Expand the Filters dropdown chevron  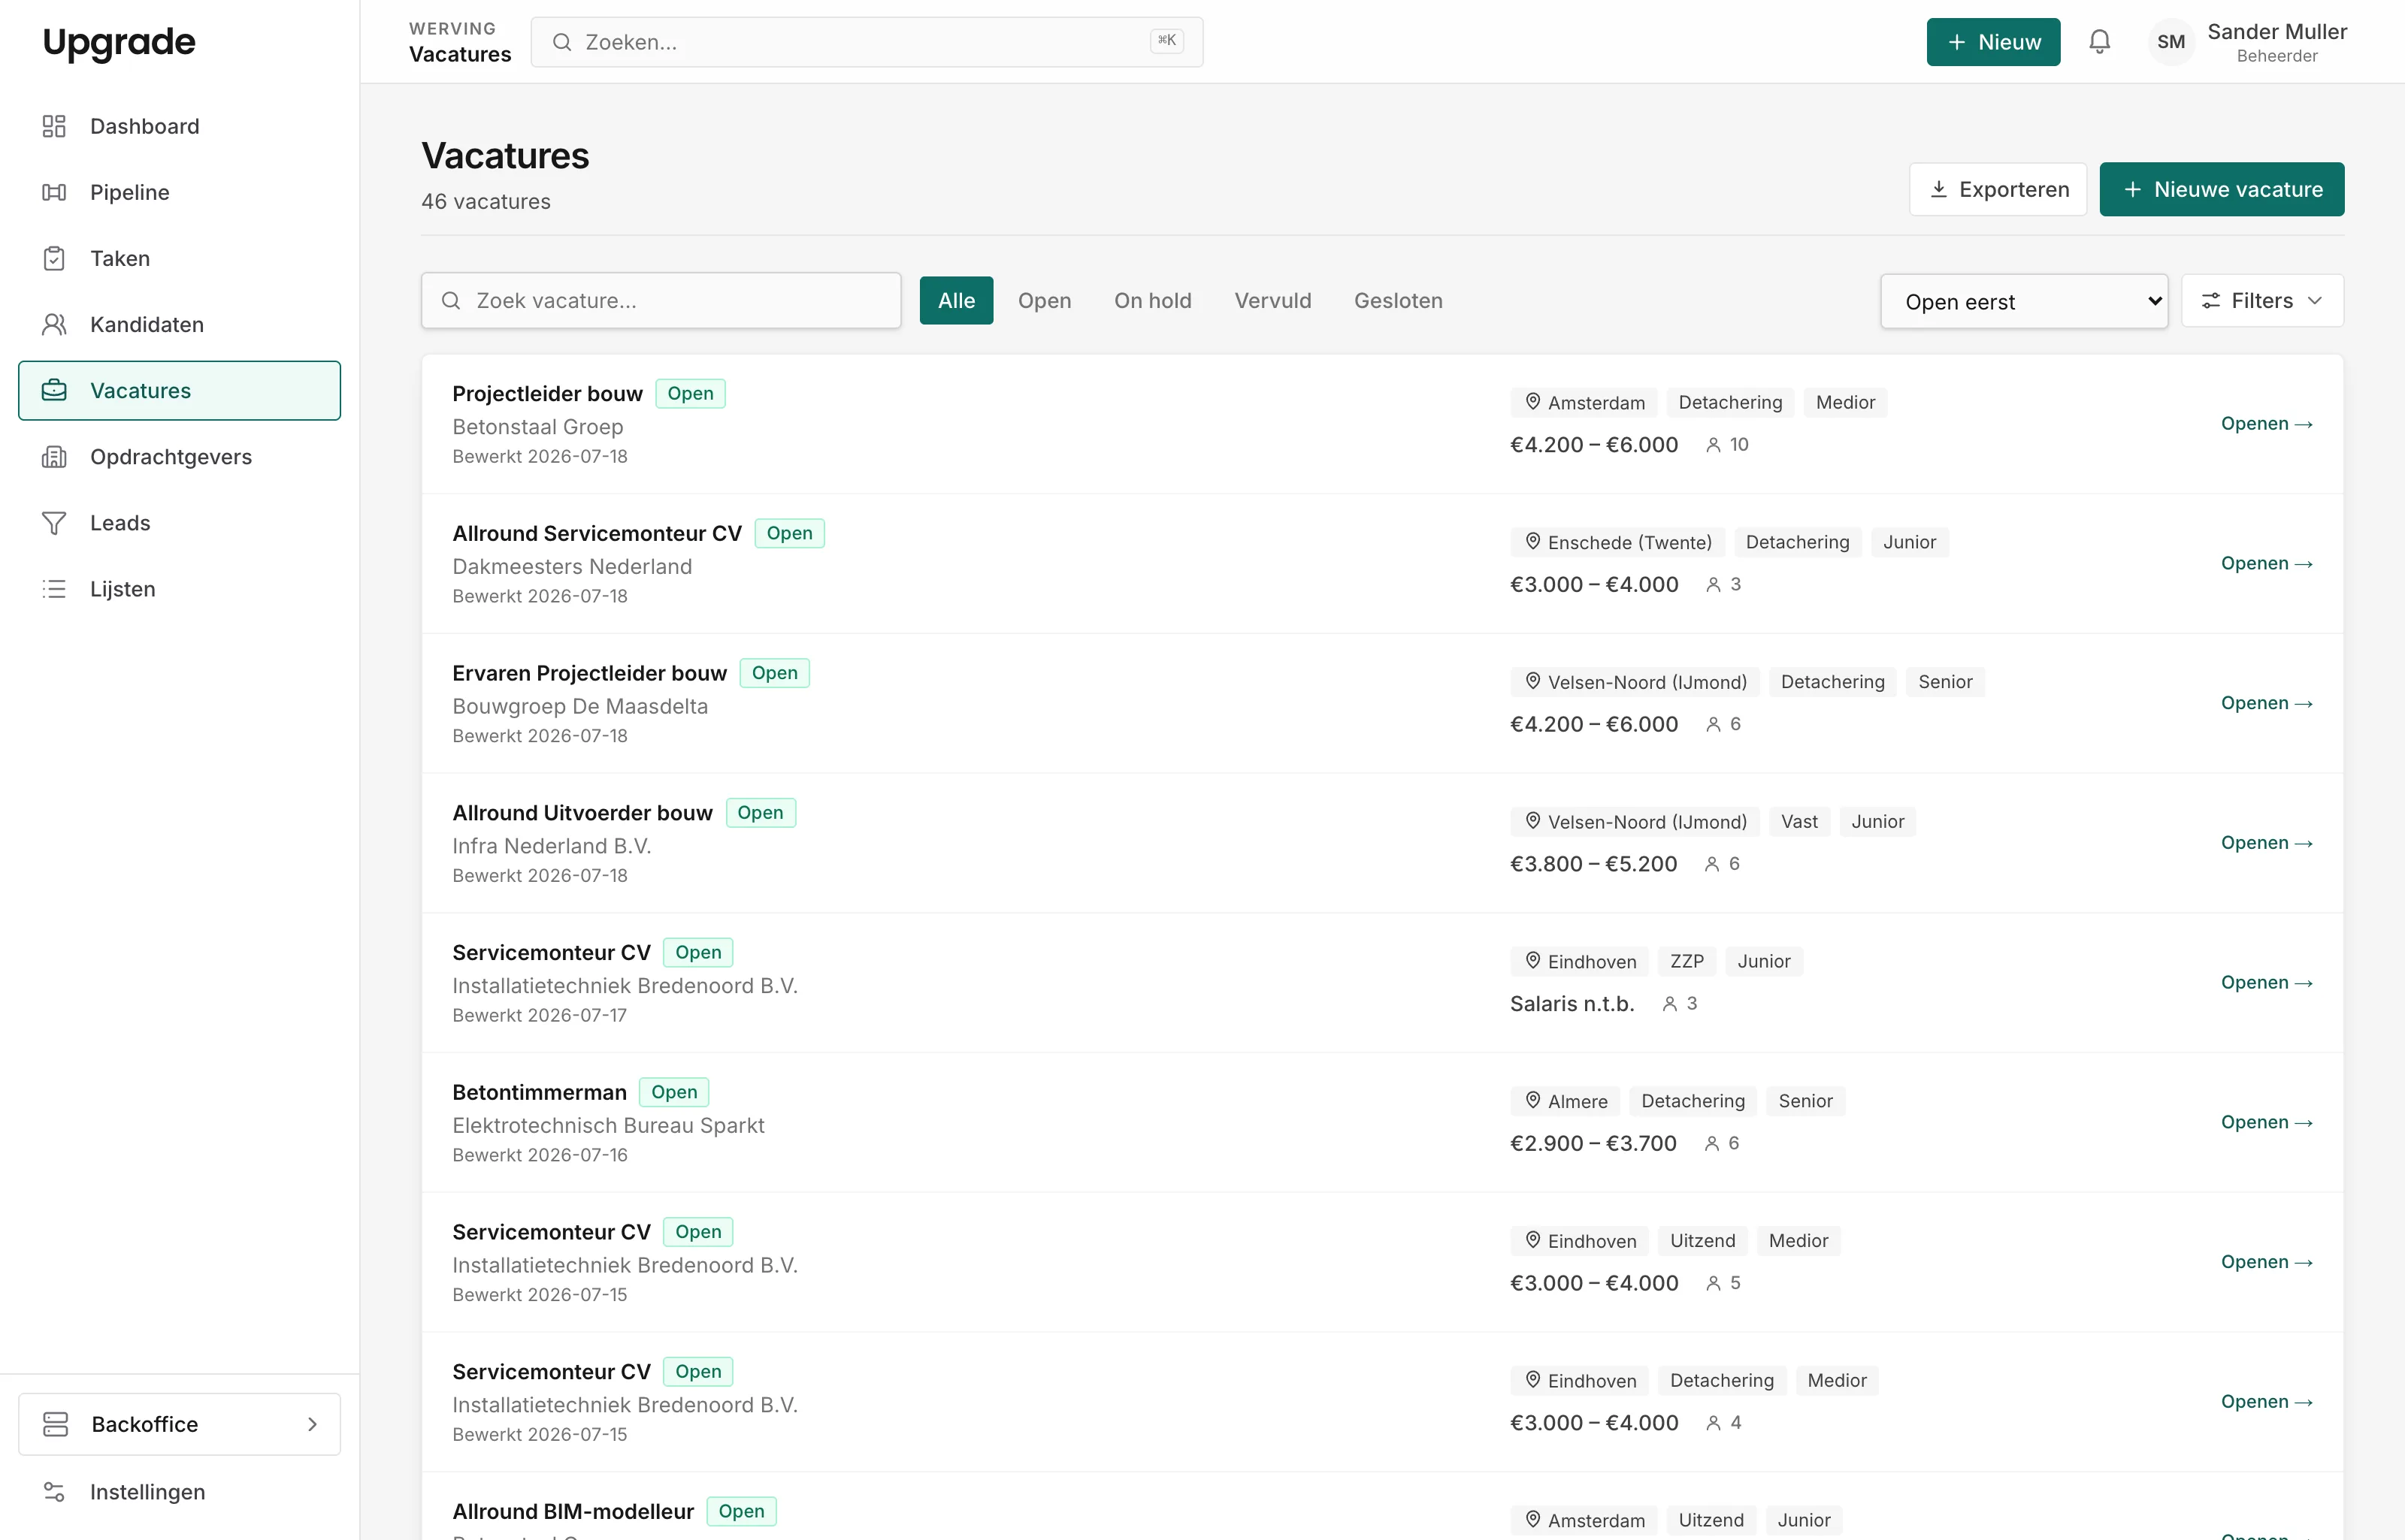point(2315,300)
